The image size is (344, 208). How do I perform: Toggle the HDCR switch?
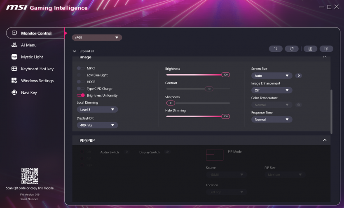tap(80, 82)
